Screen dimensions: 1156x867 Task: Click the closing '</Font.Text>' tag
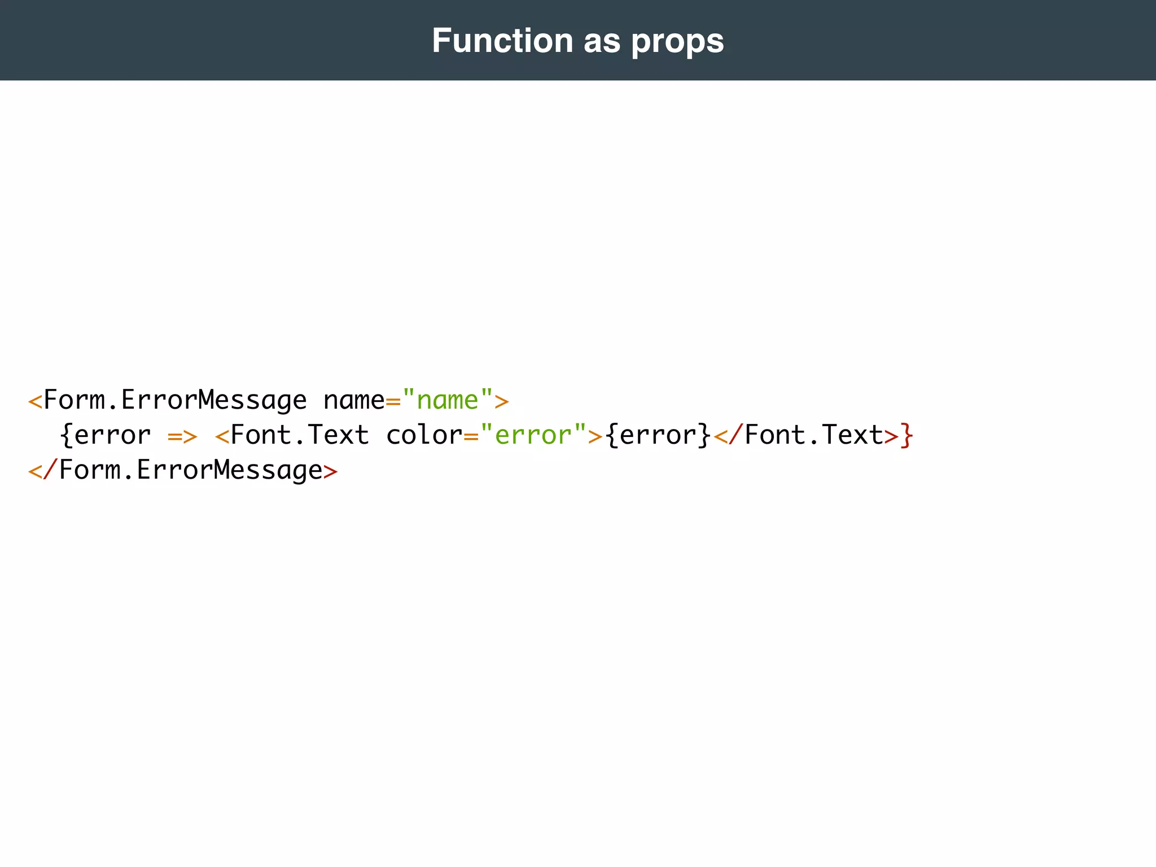(x=805, y=435)
